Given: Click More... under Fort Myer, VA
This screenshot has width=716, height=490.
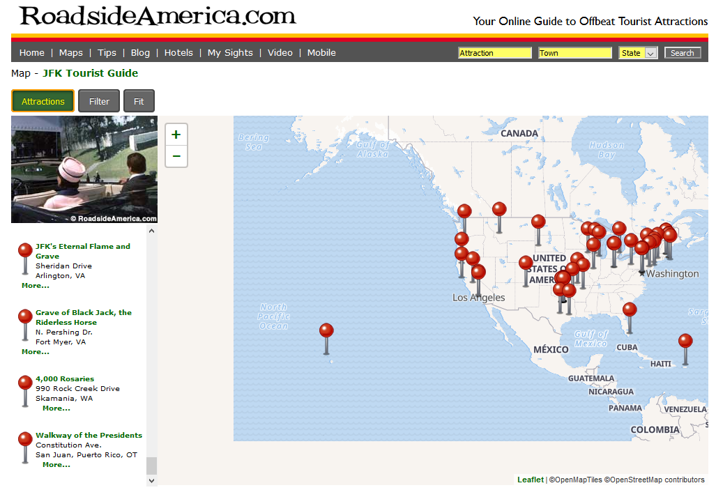Looking at the screenshot, I should click(36, 352).
